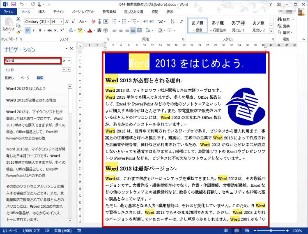The height and width of the screenshot is (234, 308).
Task: Copy selection using the copy icon
Action: pyautogui.click(x=18, y=25)
